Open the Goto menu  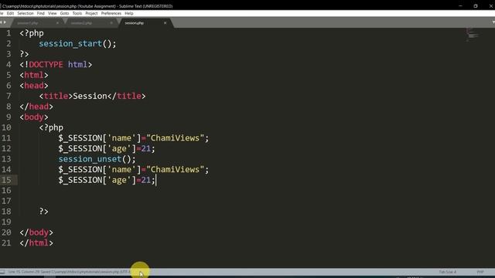64,13
